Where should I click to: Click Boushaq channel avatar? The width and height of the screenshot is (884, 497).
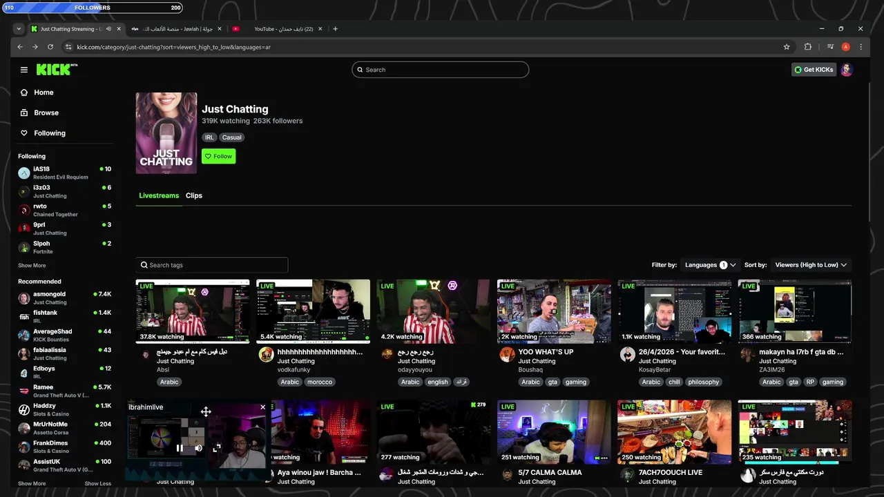click(x=507, y=355)
